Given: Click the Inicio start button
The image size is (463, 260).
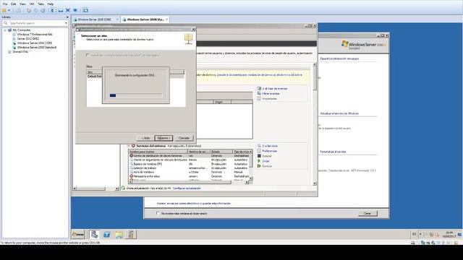Looking at the screenshot, I should 78,235.
